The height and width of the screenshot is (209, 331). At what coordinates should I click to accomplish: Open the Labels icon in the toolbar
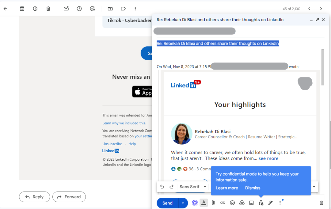pyautogui.click(x=123, y=9)
